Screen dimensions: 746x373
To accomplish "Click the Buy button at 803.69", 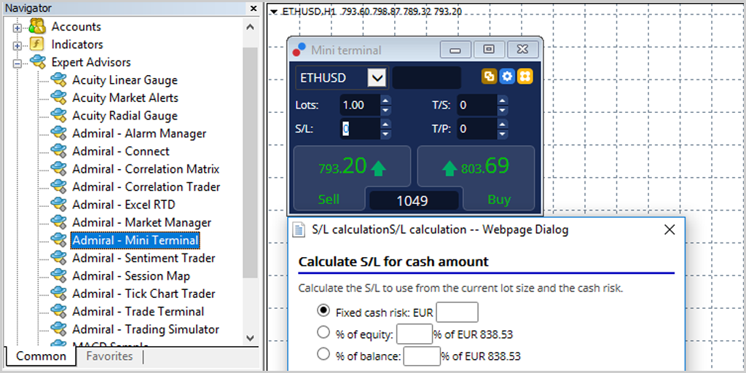I will point(476,178).
